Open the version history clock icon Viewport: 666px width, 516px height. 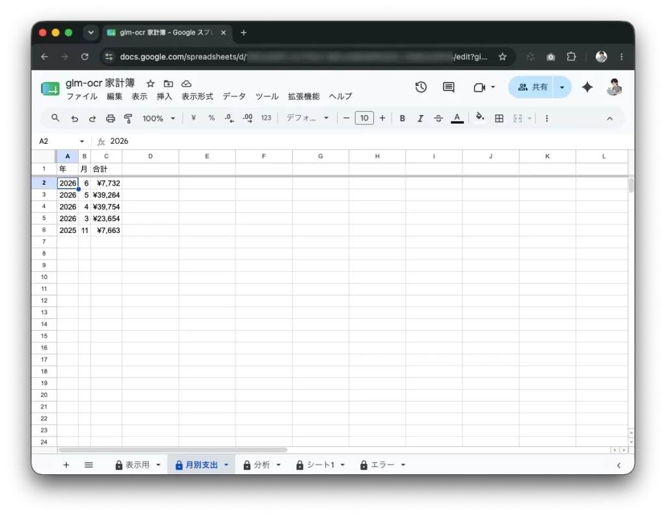click(x=421, y=87)
